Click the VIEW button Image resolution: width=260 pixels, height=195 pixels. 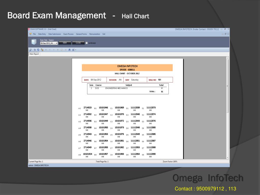[x=65, y=43]
